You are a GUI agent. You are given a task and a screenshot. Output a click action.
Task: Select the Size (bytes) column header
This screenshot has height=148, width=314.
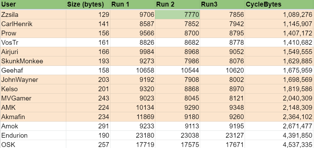coord(88,5)
